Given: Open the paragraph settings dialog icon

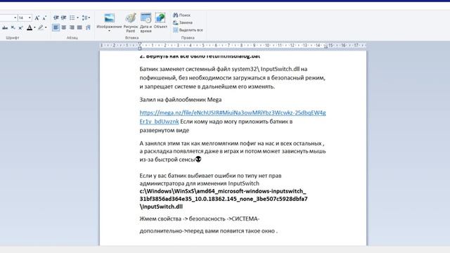Looking at the screenshot, I should point(88,27).
